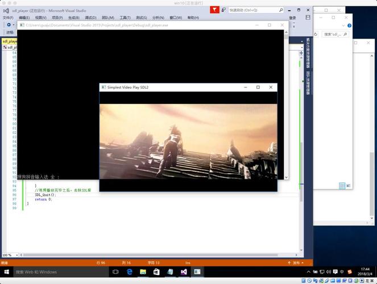Screen dimensions: 377x284
Task: Click the return 0; code line
Action: coord(43,199)
